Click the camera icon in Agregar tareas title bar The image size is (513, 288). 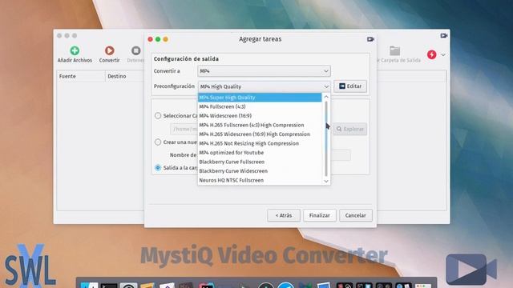(370, 39)
